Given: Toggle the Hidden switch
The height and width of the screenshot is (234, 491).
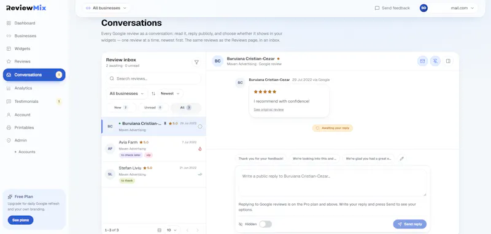Looking at the screenshot, I should pos(266,224).
